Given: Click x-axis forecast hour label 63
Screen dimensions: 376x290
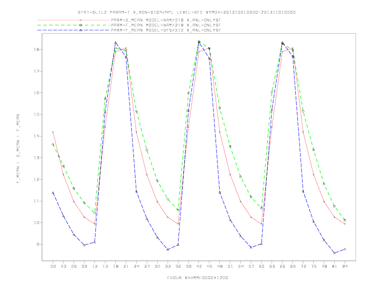Looking at the screenshot, I should click(272, 266).
